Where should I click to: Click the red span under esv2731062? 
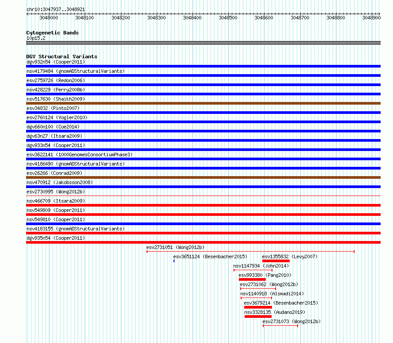[x=258, y=289]
